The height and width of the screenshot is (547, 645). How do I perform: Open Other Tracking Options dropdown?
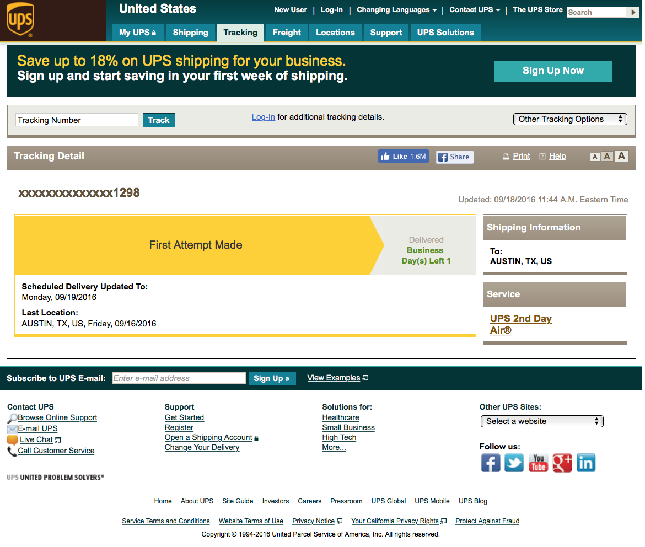point(570,119)
